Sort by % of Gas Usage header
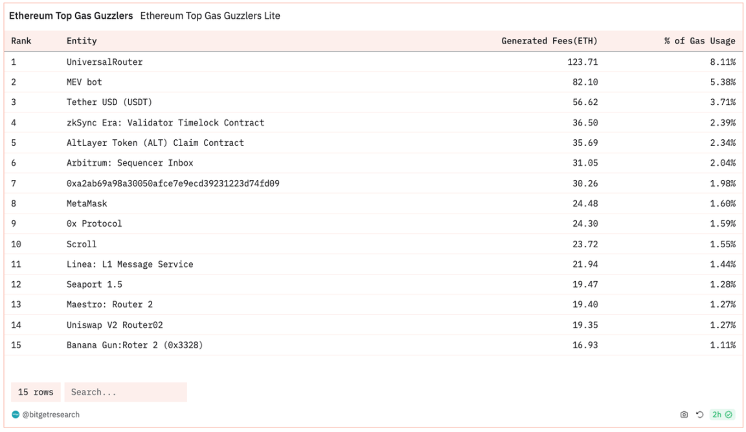 point(699,41)
